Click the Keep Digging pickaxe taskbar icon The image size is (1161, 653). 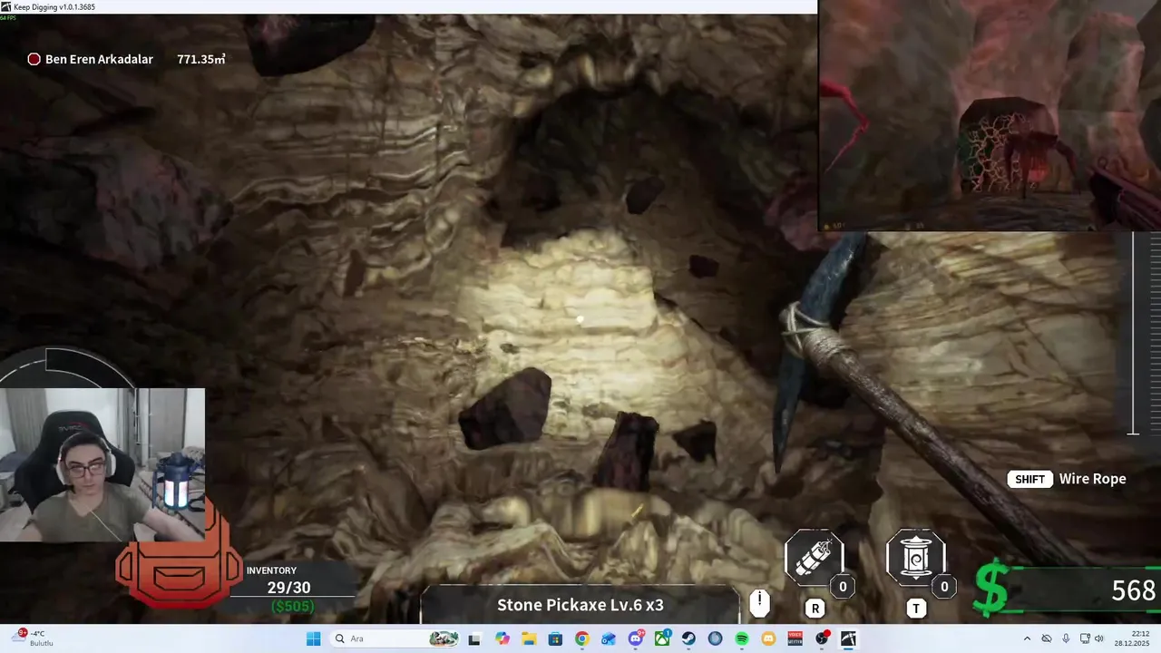pyautogui.click(x=849, y=638)
